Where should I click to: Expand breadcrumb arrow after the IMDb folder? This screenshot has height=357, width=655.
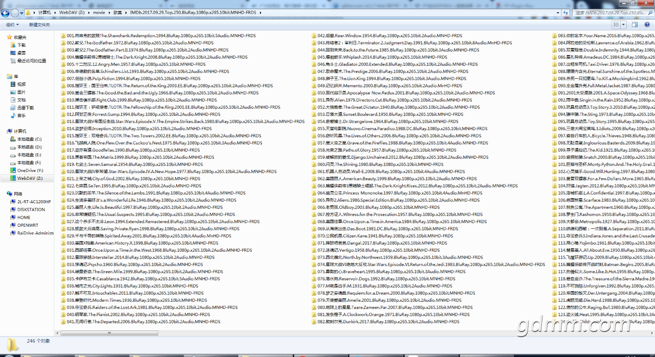260,12
